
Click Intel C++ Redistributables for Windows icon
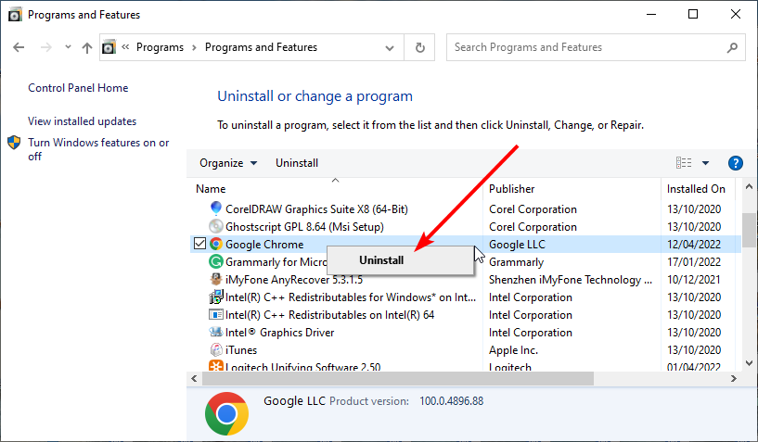215,297
